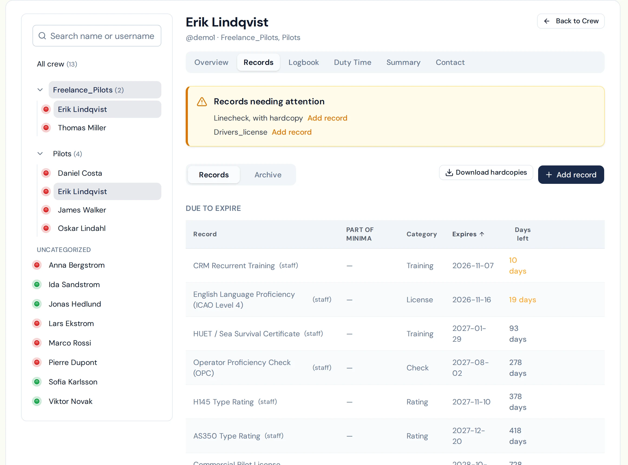Click the Back to Crew button
Screen dimensions: 628x465
tap(571, 21)
